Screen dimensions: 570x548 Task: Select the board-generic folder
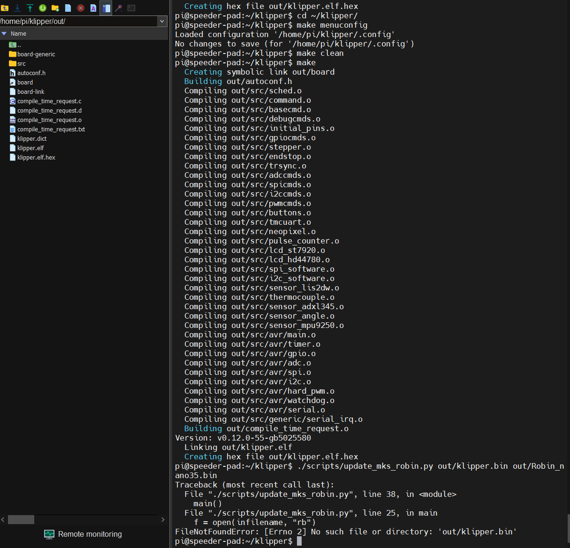[32, 54]
